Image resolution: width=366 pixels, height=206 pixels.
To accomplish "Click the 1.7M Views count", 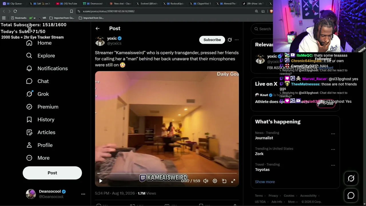I will coord(147,193).
